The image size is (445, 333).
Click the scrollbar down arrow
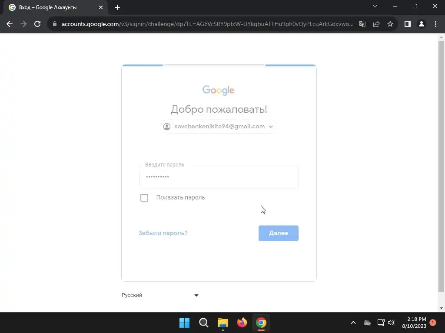coord(441,308)
